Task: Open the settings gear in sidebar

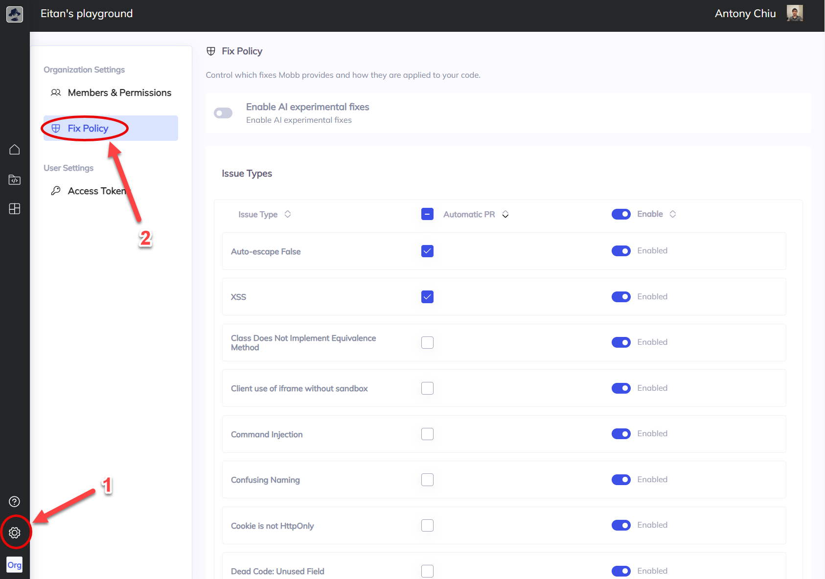Action: pyautogui.click(x=15, y=533)
